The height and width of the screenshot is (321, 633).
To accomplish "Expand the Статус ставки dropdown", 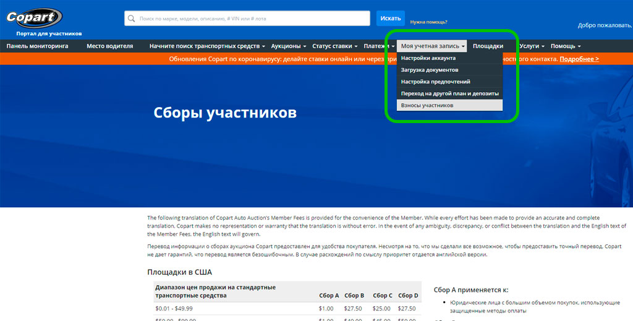I will click(334, 46).
